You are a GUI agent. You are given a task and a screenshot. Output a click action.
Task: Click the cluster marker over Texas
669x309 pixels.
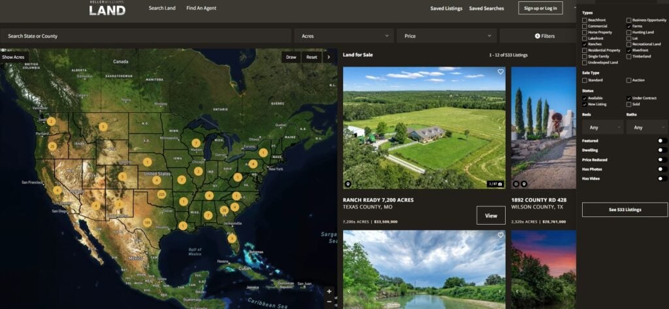147,222
